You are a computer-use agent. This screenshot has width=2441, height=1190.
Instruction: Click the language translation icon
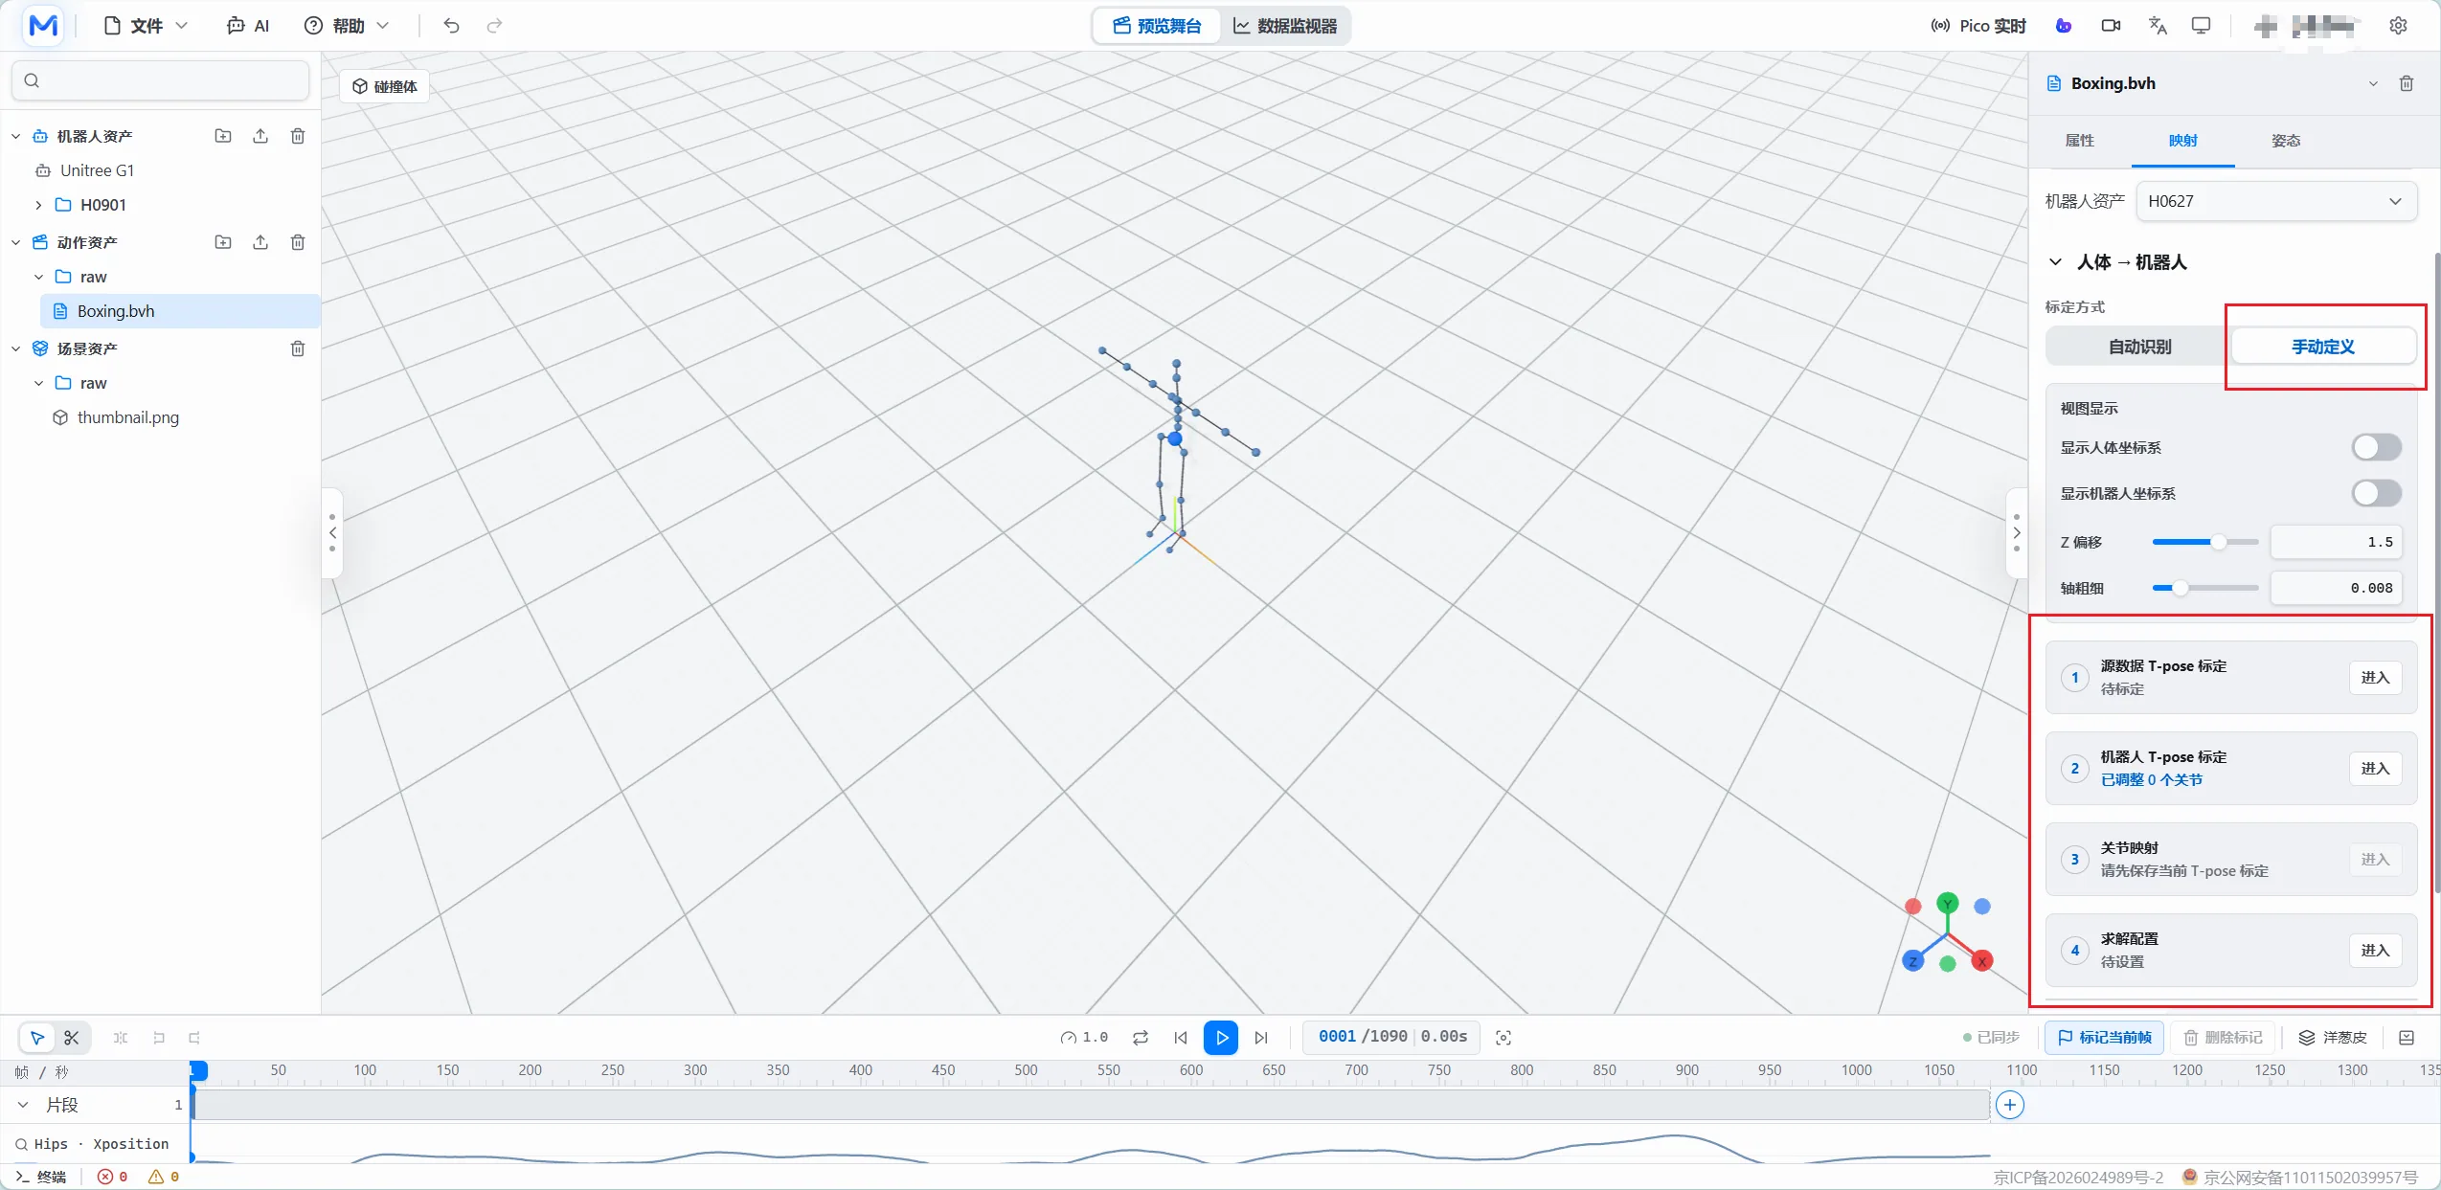tap(2158, 26)
